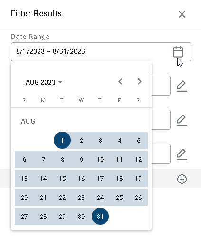The width and height of the screenshot is (201, 240).
Task: Pick August 12 on the calendar
Action: click(x=138, y=159)
